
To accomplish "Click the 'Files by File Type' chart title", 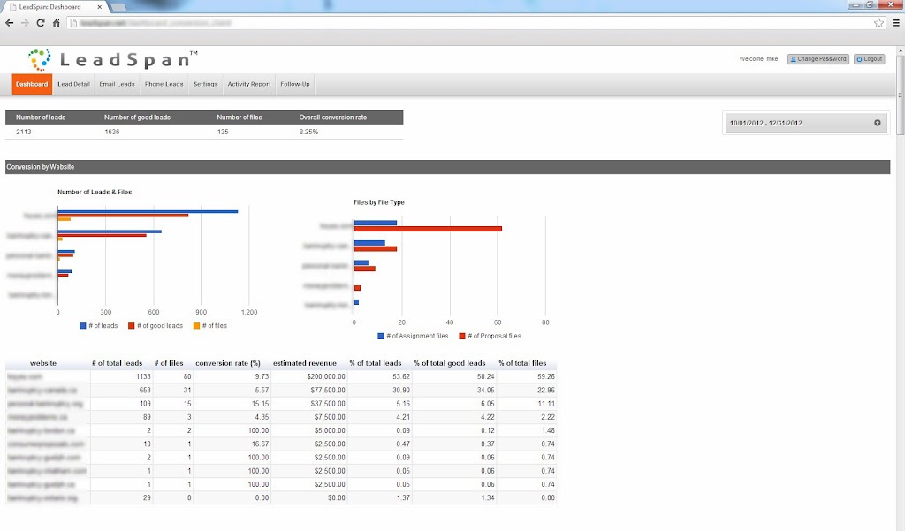I will click(x=378, y=202).
